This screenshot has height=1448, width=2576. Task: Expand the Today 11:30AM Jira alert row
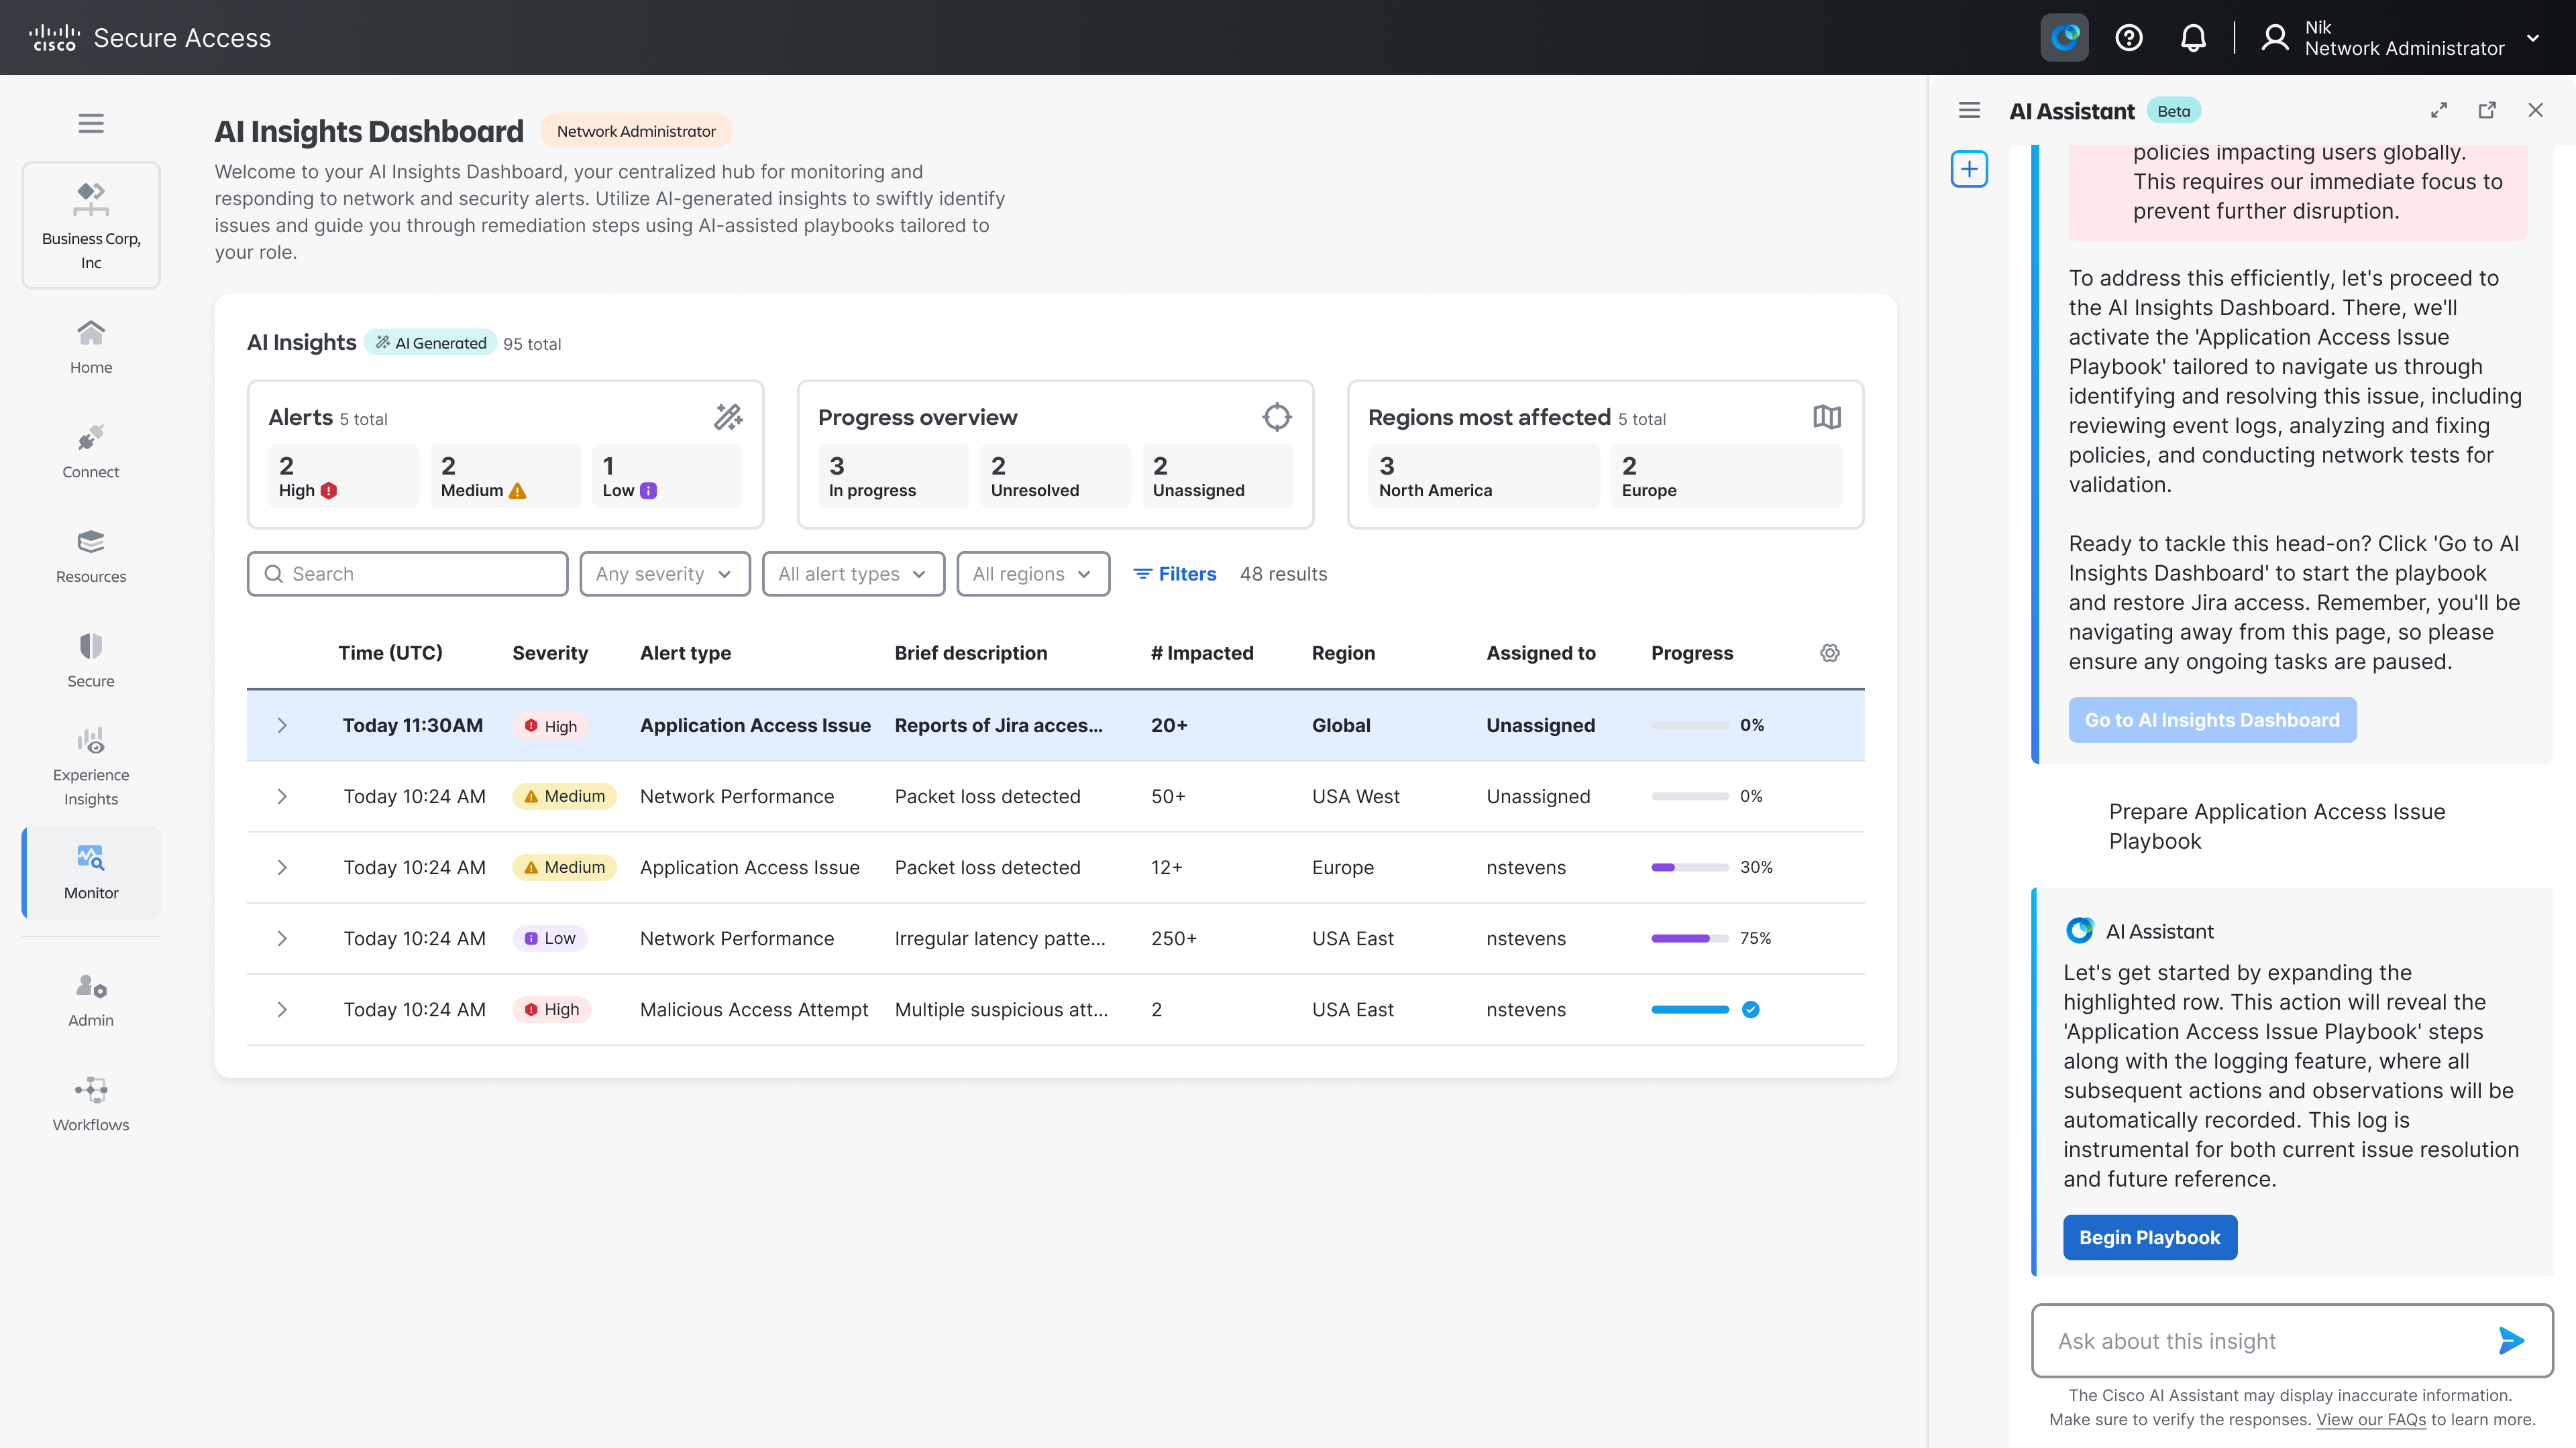pos(282,725)
